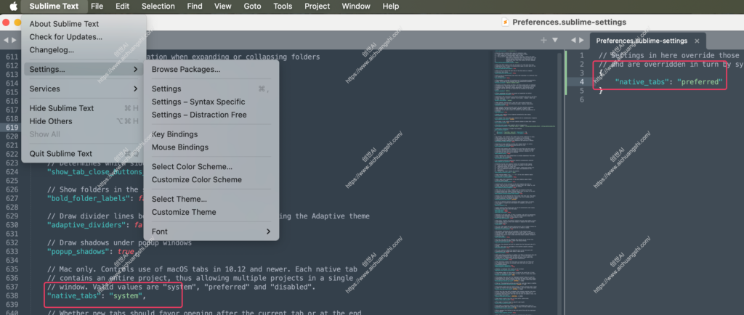Expand the Services submenu
Image resolution: width=744 pixels, height=315 pixels.
84,89
